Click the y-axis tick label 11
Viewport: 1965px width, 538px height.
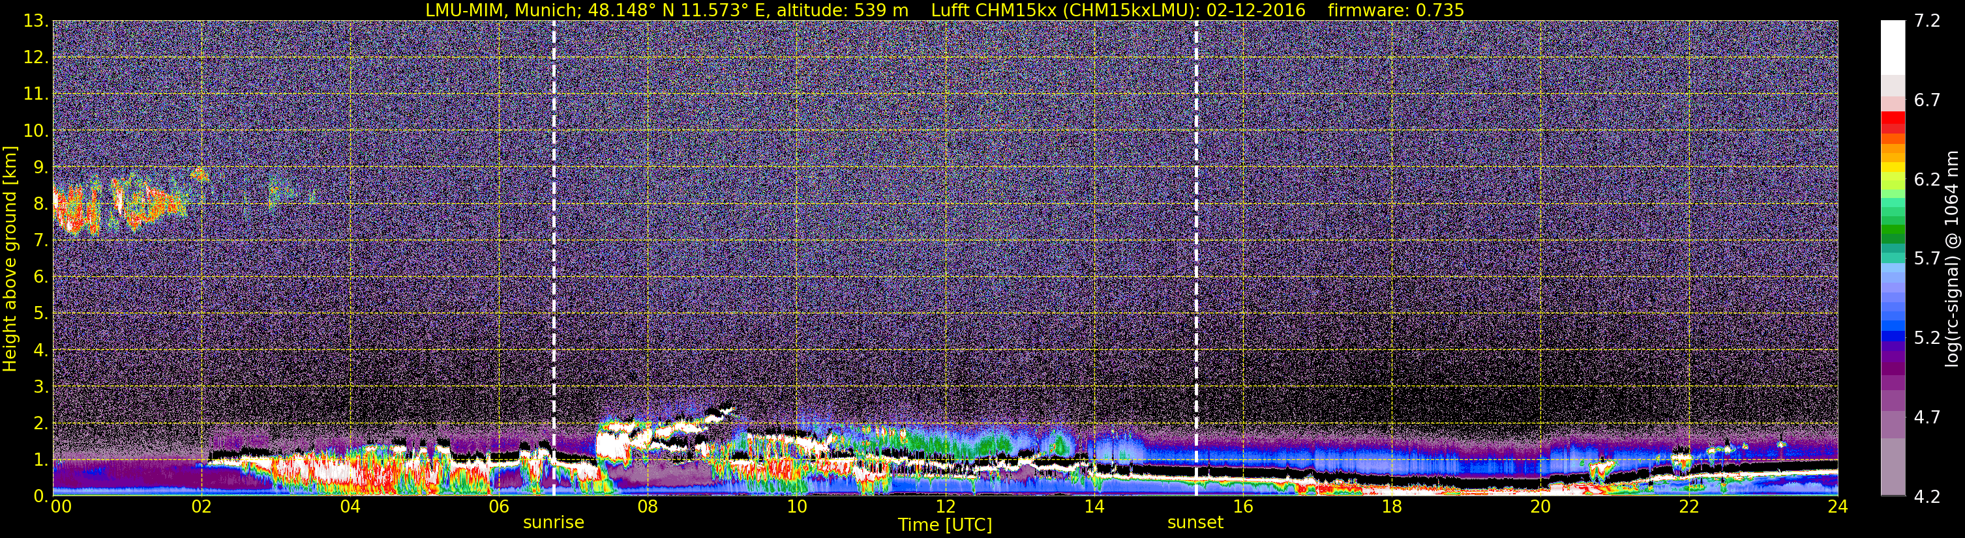[x=37, y=94]
